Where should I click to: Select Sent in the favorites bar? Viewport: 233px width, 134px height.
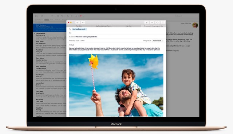[52, 20]
